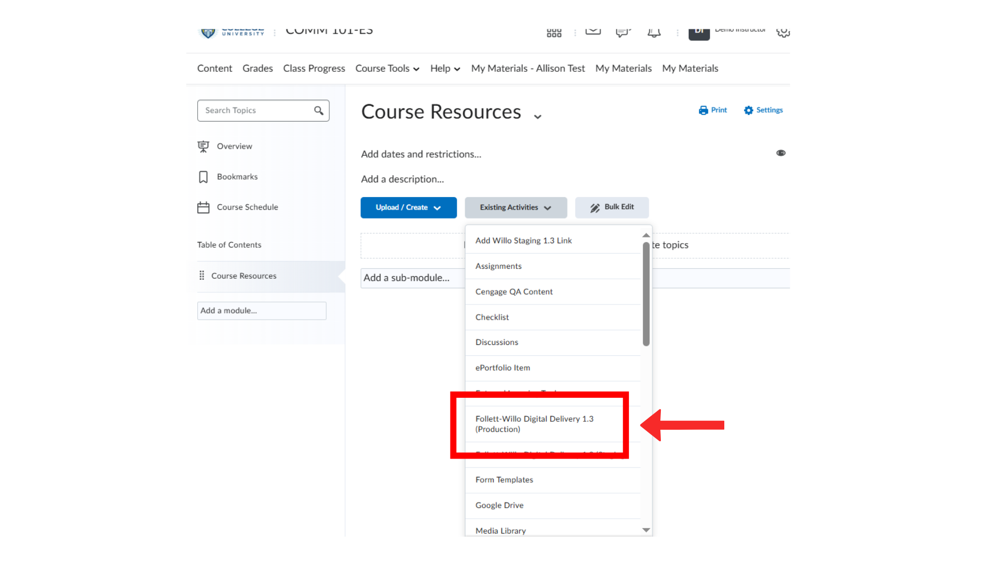The image size is (1007, 566).
Task: Select Assignments from the activities list
Action: pos(553,266)
